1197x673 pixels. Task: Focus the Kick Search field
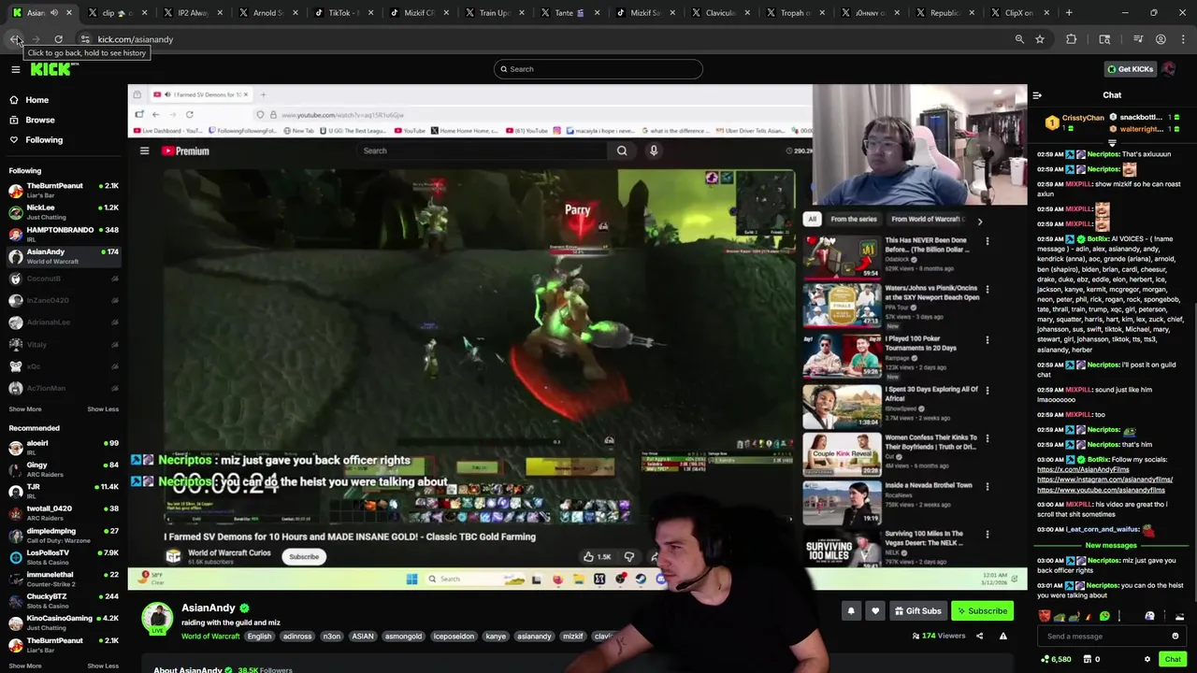tap(598, 69)
